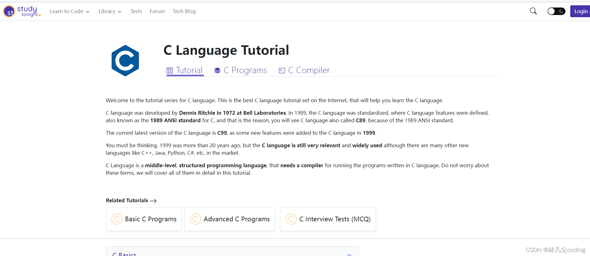Image resolution: width=590 pixels, height=256 pixels.
Task: Open Advanced C Programs card
Action: click(x=230, y=219)
